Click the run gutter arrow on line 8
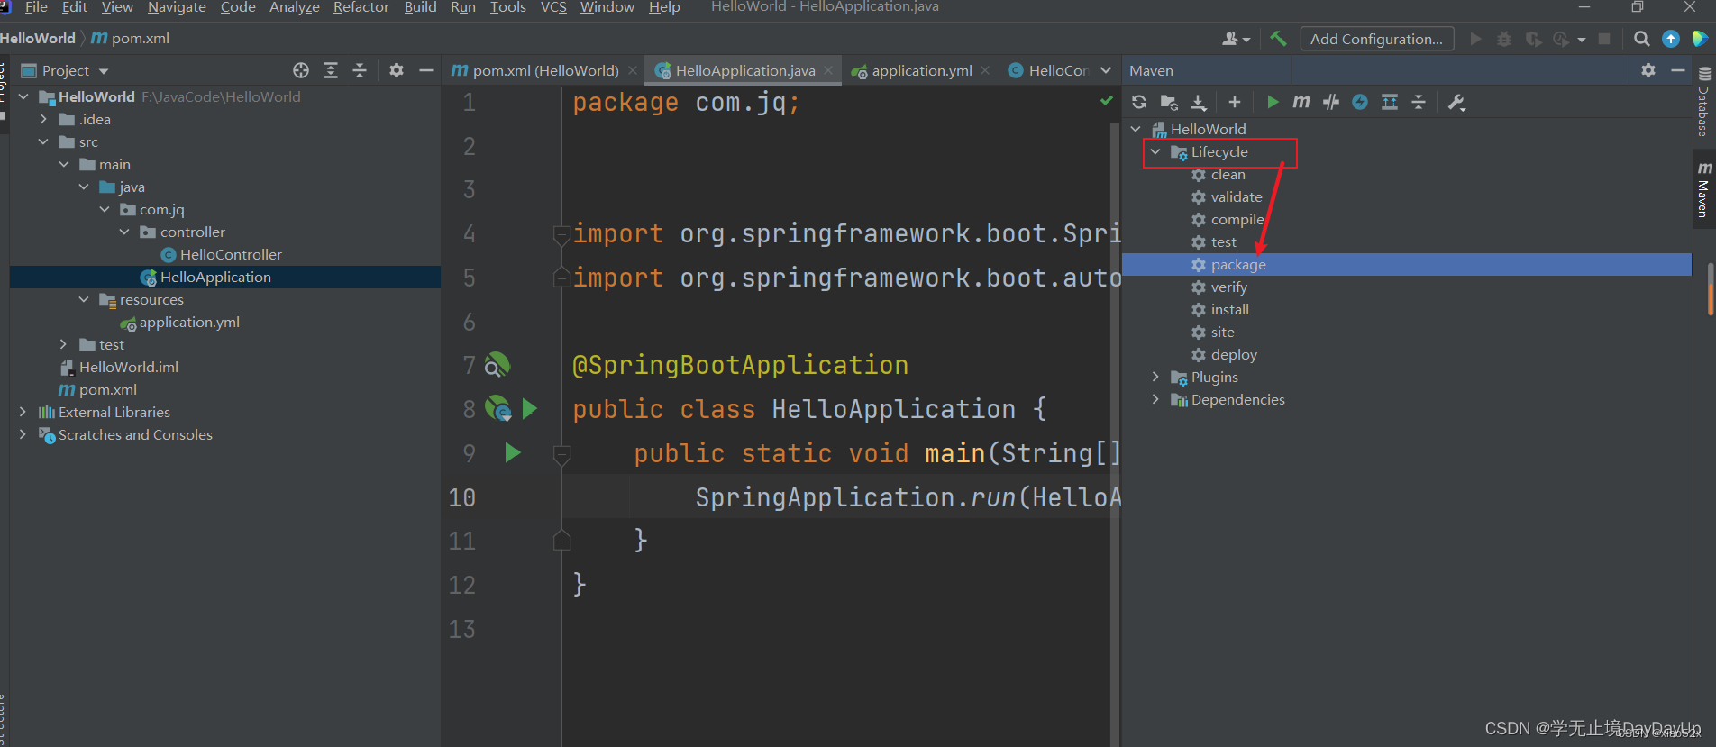Screen dimensions: 1716x747 530,408
